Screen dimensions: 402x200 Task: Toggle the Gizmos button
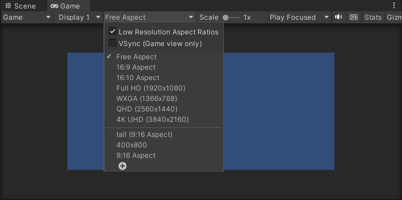click(393, 17)
